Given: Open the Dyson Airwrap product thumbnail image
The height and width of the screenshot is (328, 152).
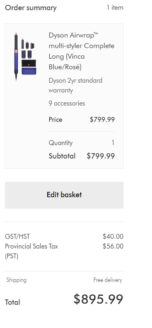Looking at the screenshot, I should 25,57.
